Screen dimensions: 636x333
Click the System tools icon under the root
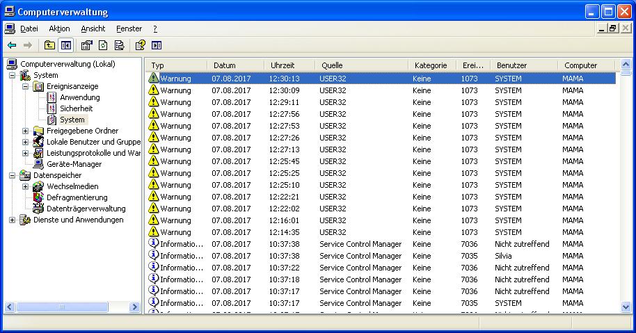(25, 75)
